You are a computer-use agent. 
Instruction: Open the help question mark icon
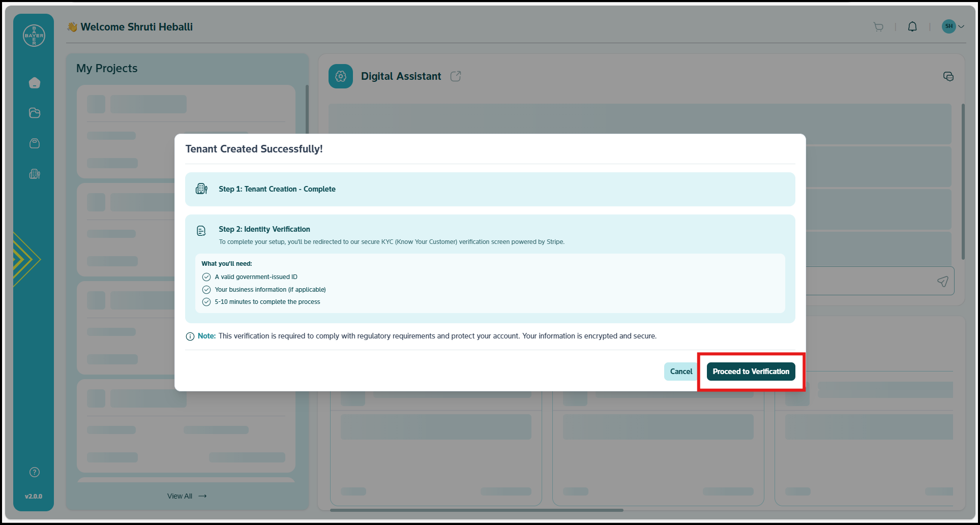click(35, 472)
